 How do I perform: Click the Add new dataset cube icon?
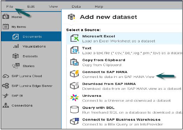tap(71, 17)
